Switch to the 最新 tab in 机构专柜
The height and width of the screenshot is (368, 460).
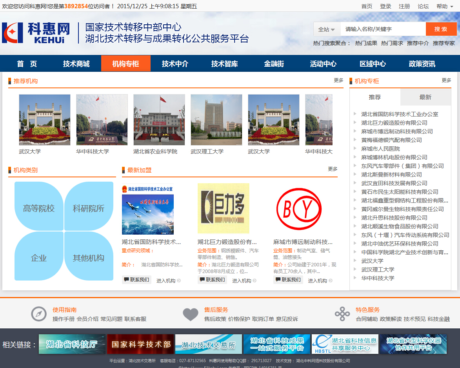point(425,97)
